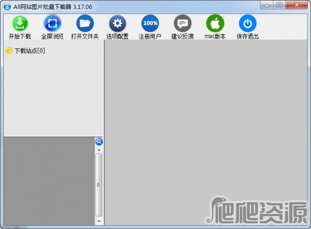Close the downloader window
311x229 pixels.
point(296,5)
